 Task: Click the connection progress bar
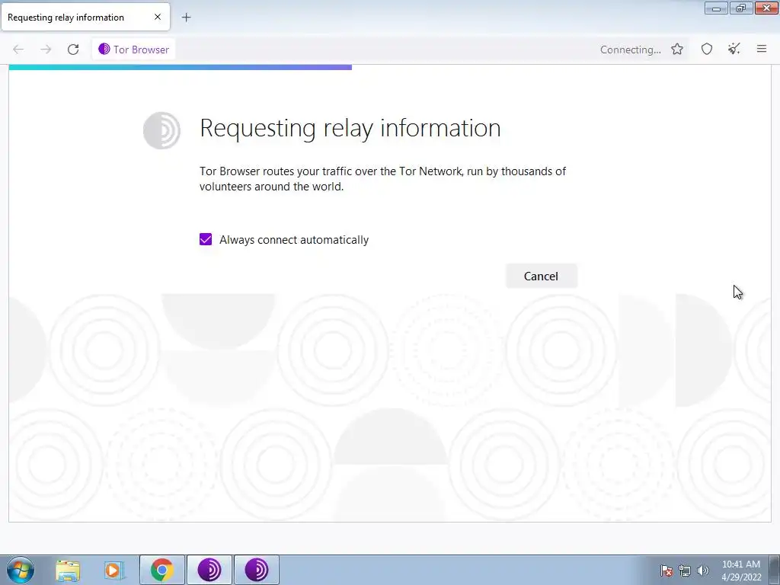pos(180,67)
